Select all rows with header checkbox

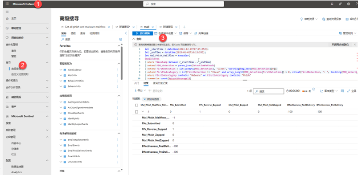click(x=136, y=105)
